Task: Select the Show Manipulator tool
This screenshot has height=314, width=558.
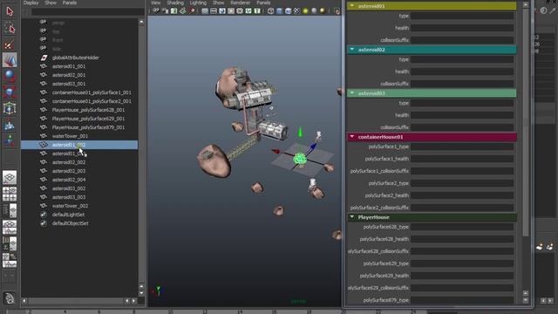Action: [x=10, y=140]
